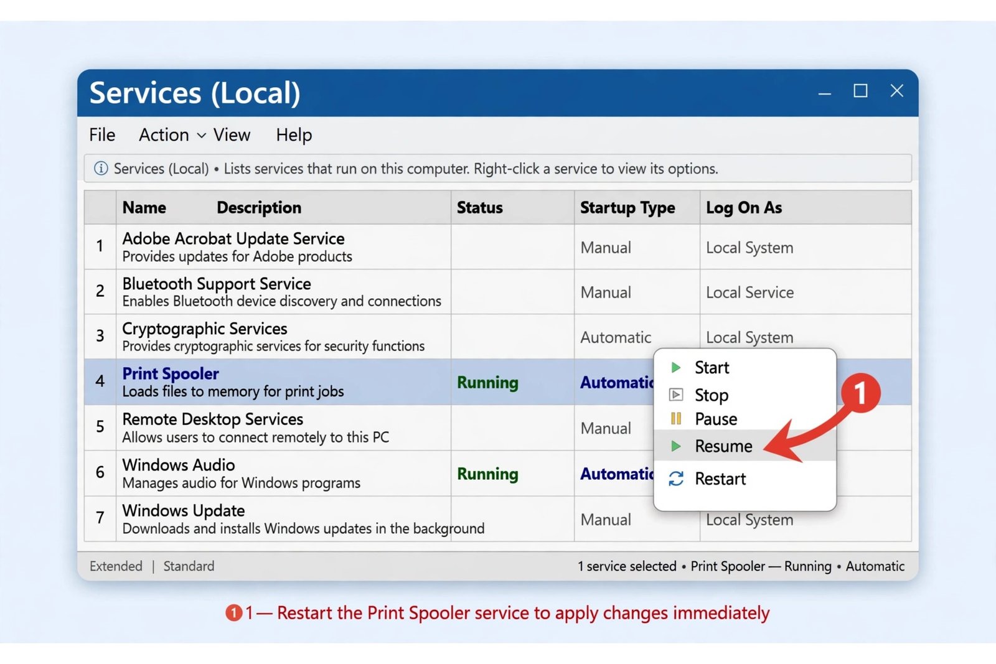Image resolution: width=996 pixels, height=664 pixels.
Task: Click Local Service log on value
Action: 749,292
